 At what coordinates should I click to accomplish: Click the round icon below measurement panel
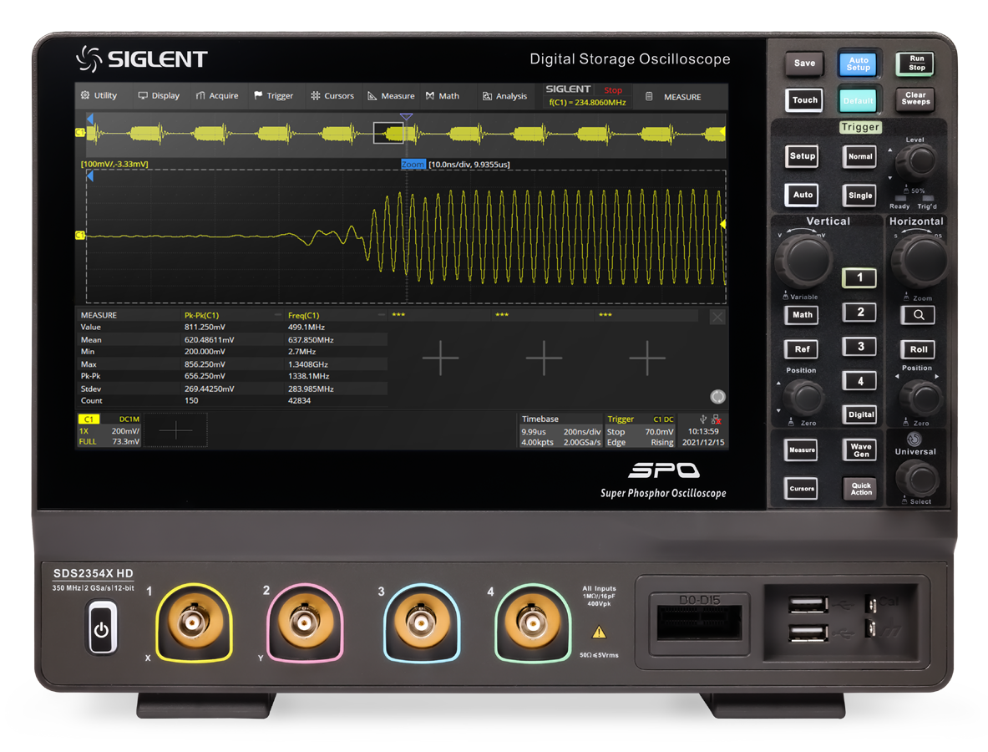[x=717, y=397]
